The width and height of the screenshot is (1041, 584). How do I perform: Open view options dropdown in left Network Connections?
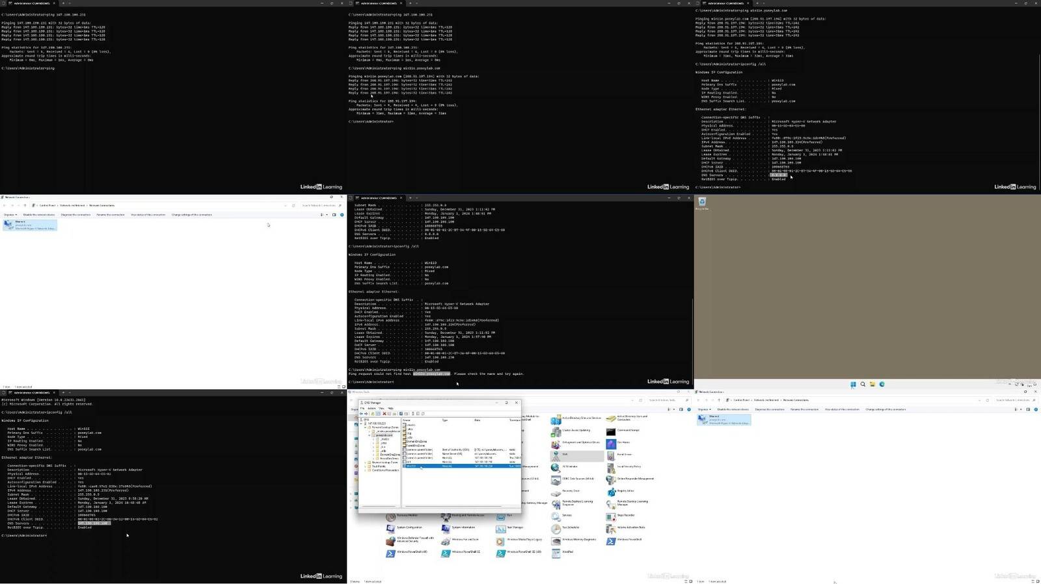point(327,214)
